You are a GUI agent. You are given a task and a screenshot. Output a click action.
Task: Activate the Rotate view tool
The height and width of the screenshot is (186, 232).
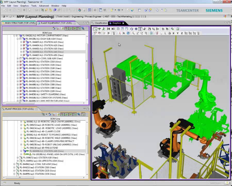click(131, 29)
